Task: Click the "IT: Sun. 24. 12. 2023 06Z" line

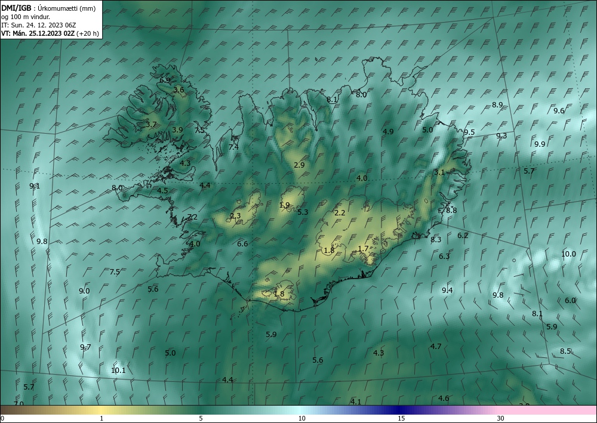Action: 38,24
